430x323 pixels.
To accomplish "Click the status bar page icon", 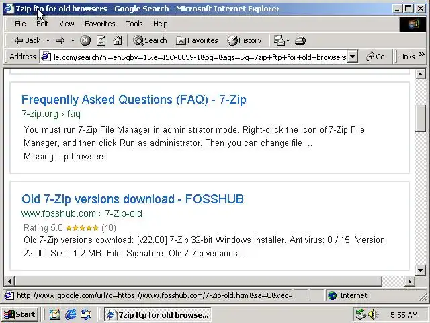I will [9, 295].
